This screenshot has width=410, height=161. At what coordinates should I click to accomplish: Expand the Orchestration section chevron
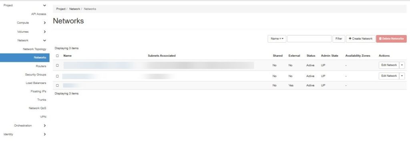(x=45, y=126)
